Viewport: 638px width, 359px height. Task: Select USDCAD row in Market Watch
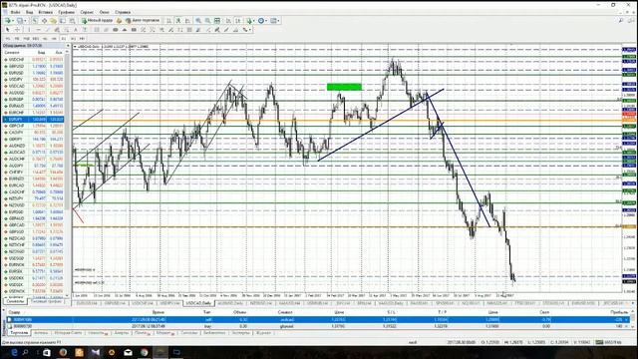coord(34,86)
